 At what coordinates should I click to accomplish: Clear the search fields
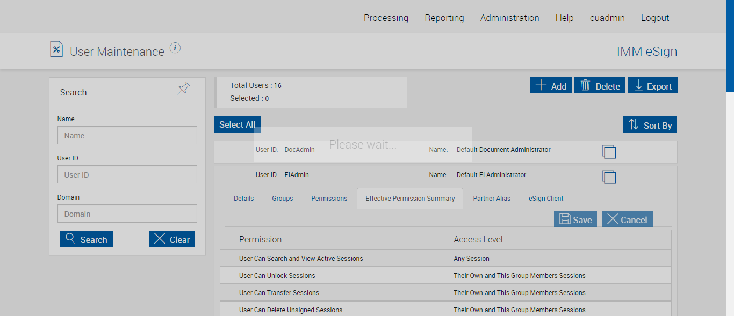click(172, 239)
